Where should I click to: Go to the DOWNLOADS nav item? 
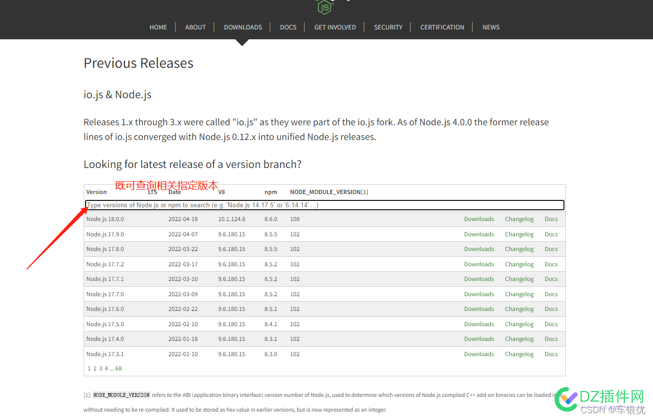243,28
